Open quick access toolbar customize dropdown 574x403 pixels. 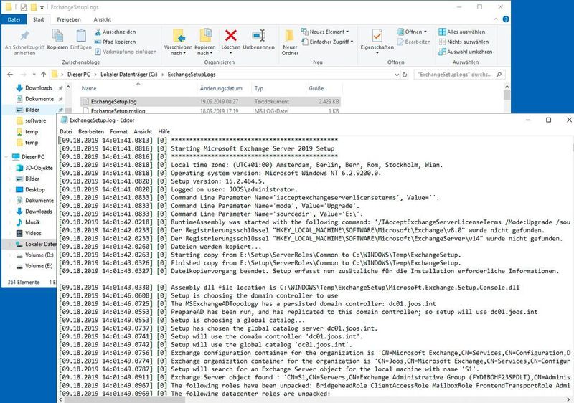[x=42, y=7]
